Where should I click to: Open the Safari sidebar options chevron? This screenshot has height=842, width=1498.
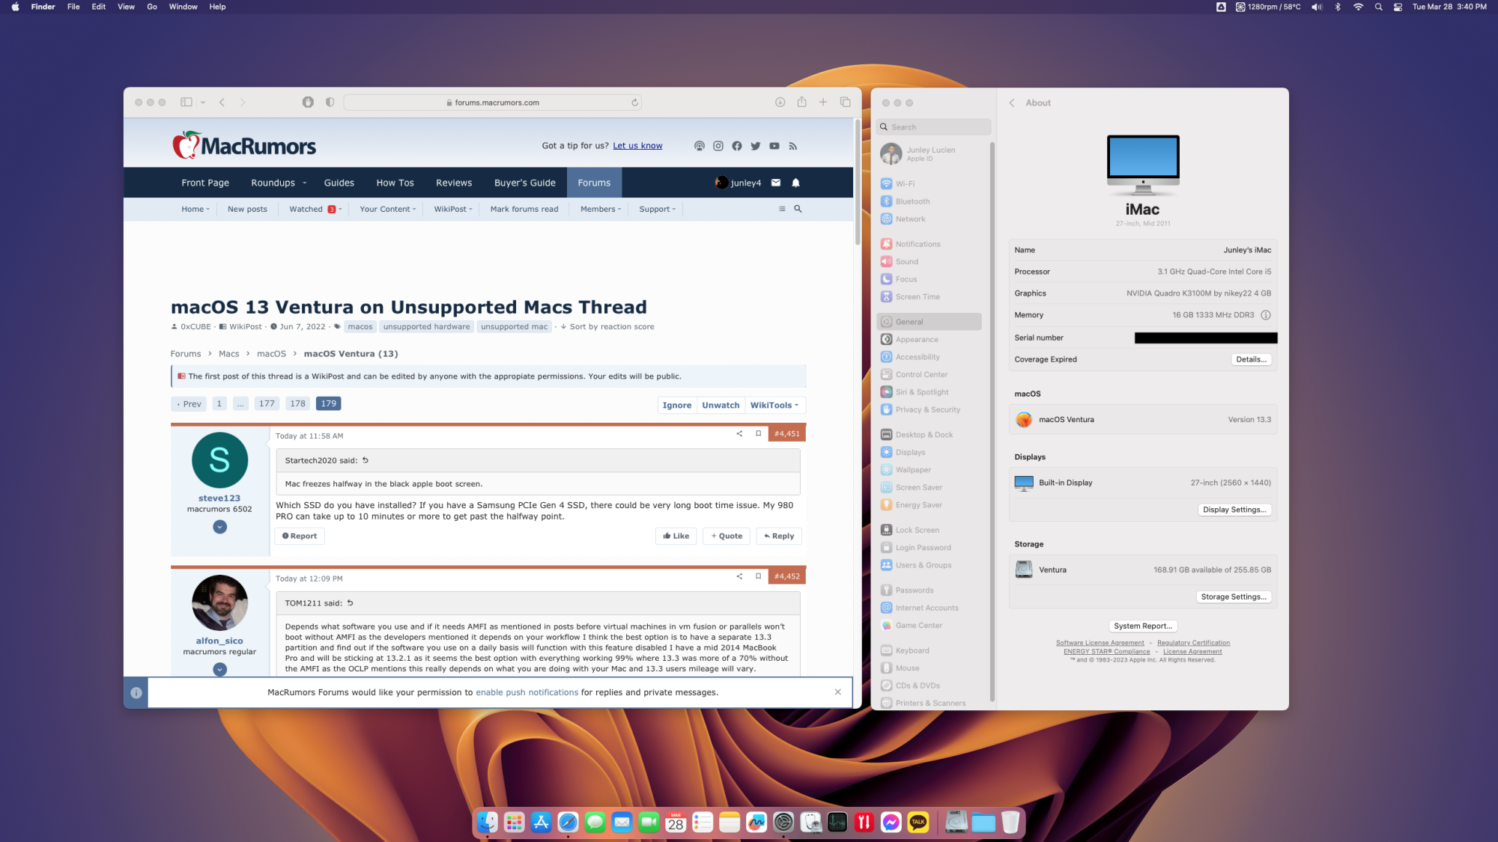202,103
